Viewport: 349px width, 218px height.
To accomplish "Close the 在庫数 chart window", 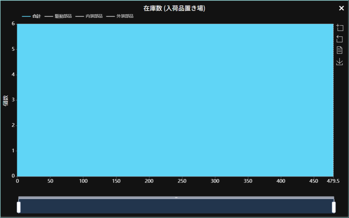I will point(341,8).
